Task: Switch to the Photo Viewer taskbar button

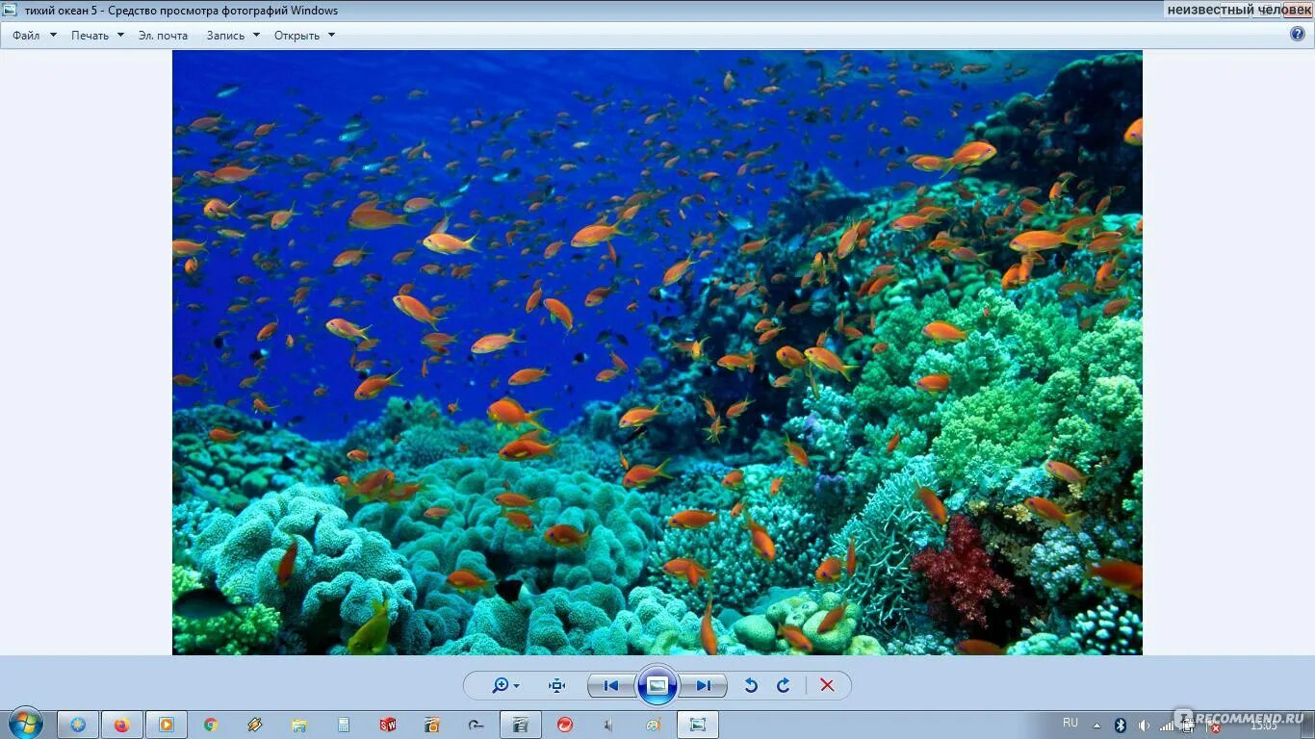Action: (x=698, y=725)
